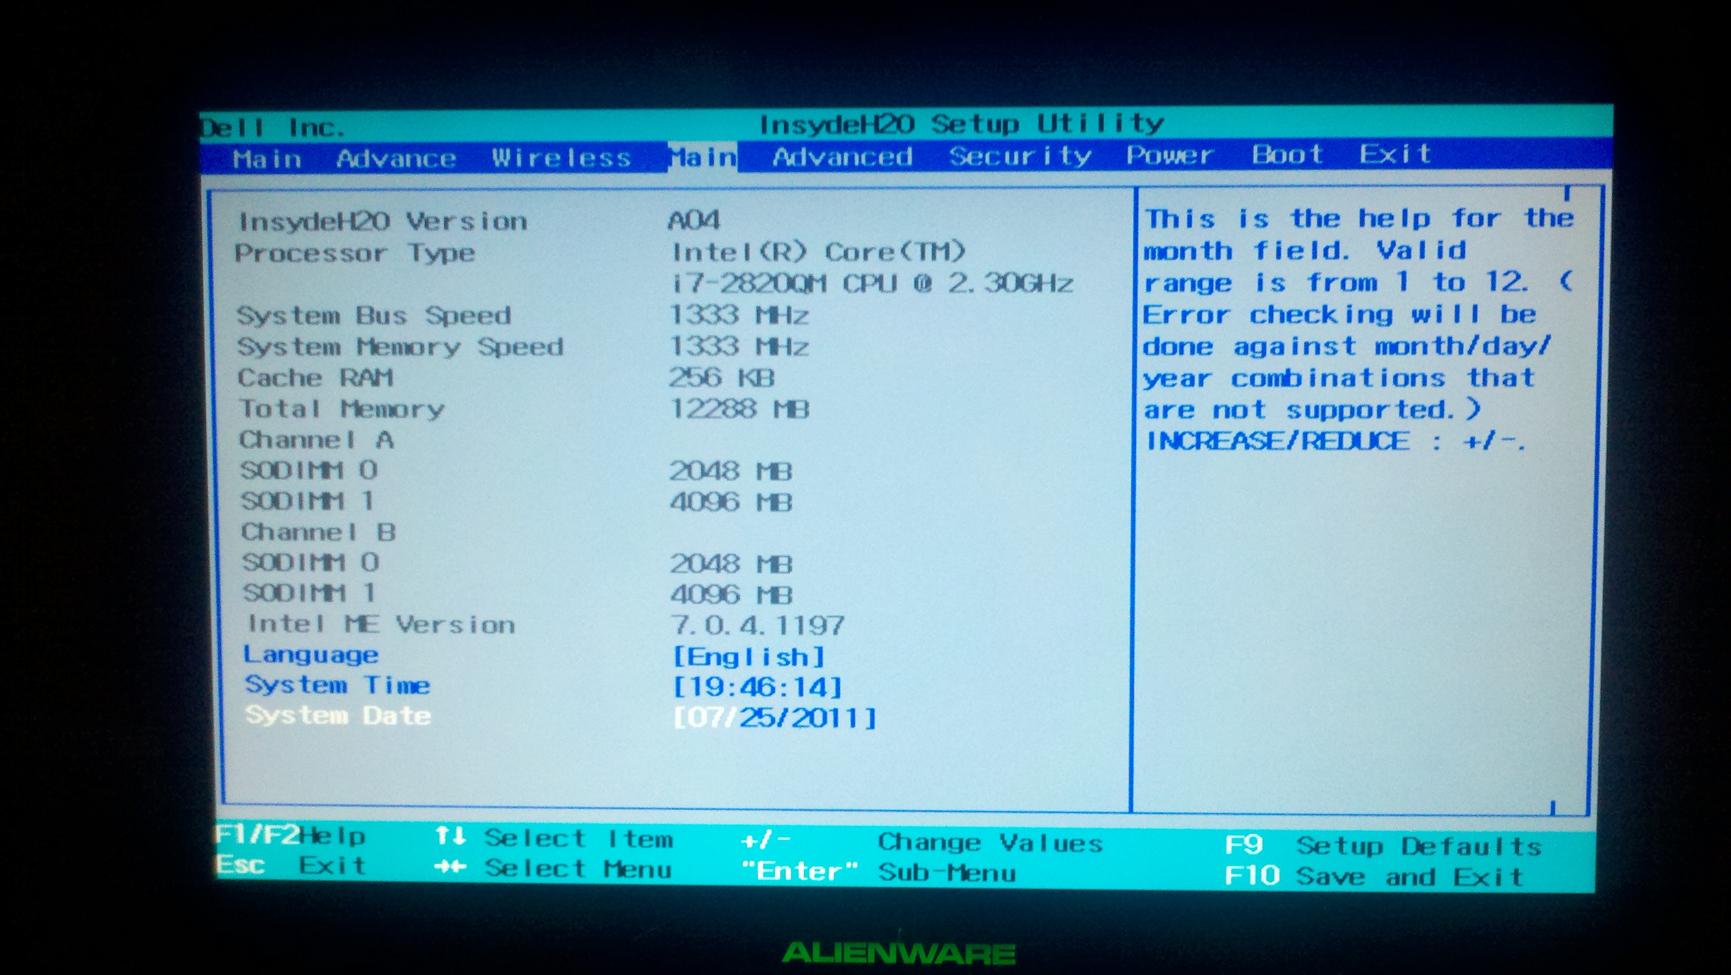Open the first Main tab at far left
This screenshot has width=1731, height=975.
coord(267,159)
